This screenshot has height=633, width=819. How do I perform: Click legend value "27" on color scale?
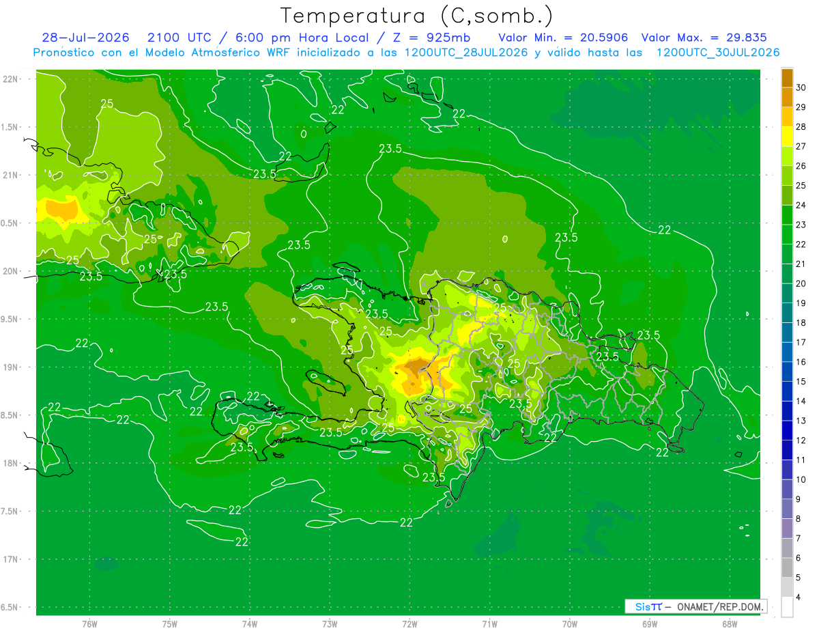click(x=801, y=146)
